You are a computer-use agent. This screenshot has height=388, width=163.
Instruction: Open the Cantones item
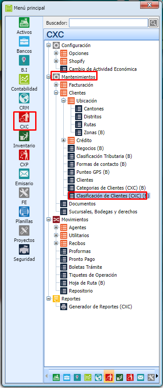point(94,109)
